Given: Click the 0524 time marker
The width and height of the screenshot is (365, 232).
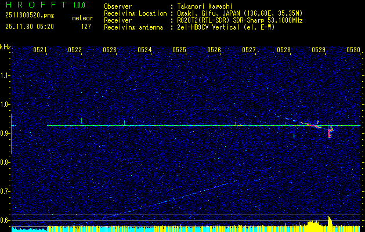Looking at the screenshot, I should [144, 50].
